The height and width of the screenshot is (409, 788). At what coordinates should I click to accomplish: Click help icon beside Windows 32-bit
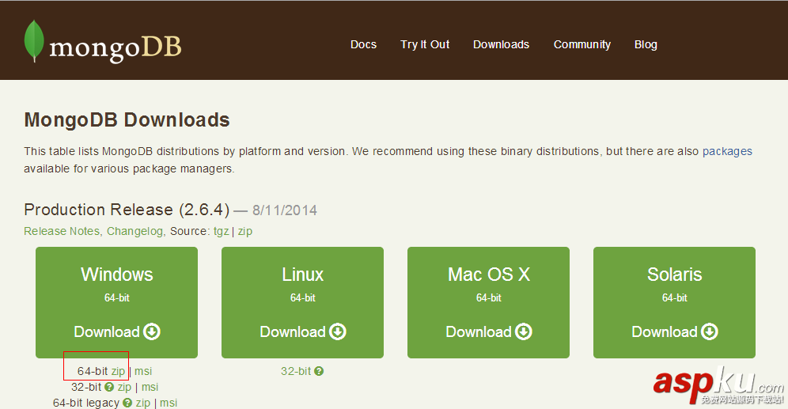(x=109, y=387)
